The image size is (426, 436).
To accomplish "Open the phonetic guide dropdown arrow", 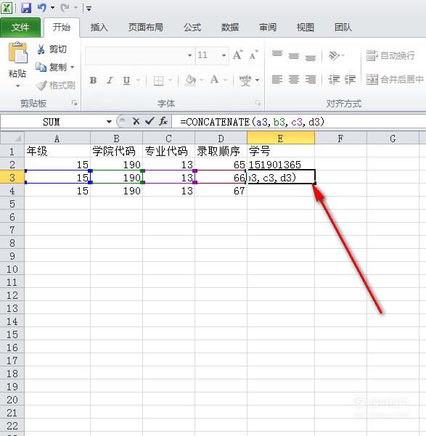I will (x=258, y=81).
